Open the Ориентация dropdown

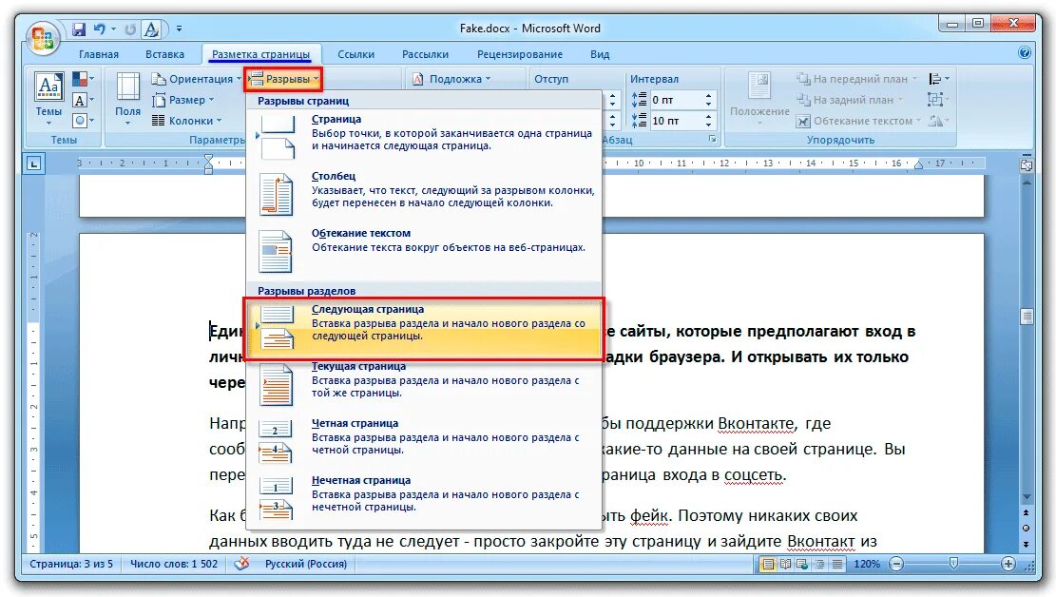[x=196, y=79]
